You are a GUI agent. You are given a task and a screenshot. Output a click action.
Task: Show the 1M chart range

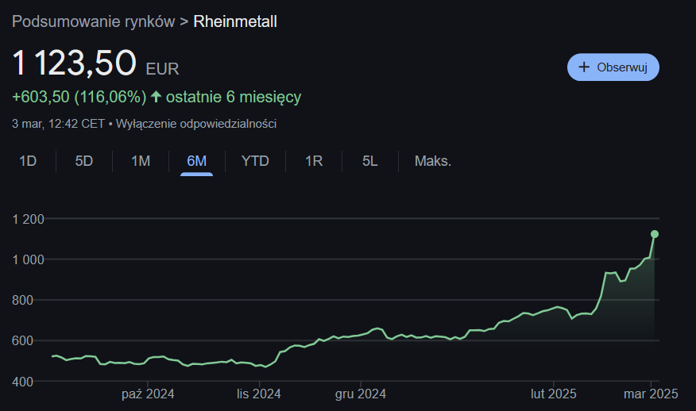click(x=141, y=161)
